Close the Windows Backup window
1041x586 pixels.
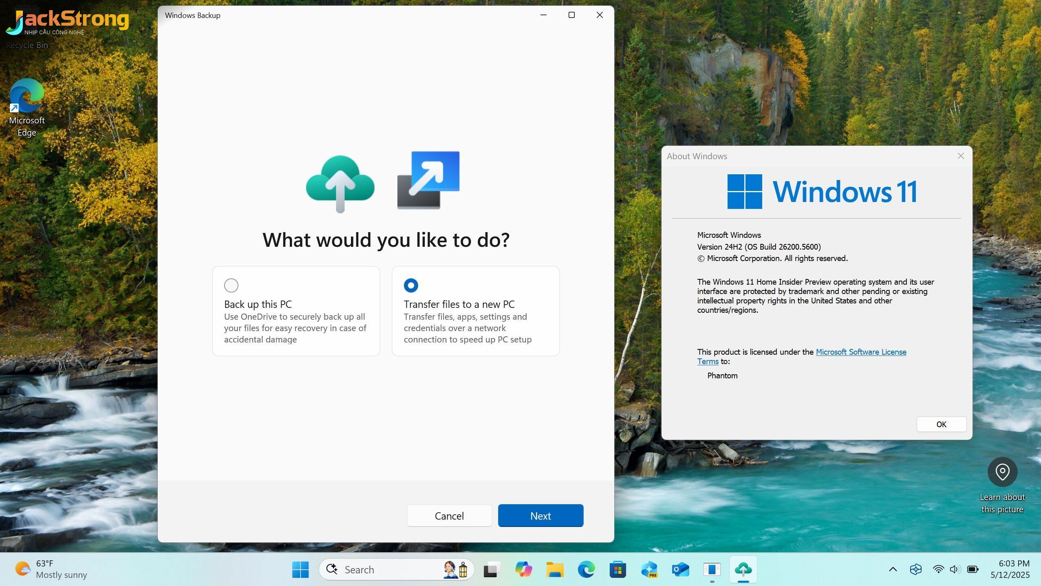[x=600, y=15]
